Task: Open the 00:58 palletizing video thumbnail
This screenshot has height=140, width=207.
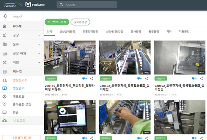Action: click(70, 57)
